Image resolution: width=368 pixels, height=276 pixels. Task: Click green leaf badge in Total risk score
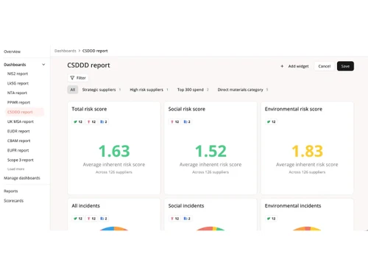tap(78, 121)
